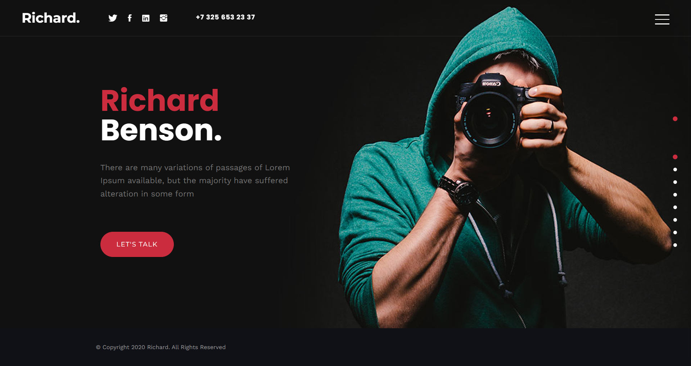Call the +7 325 653 23 37 number
This screenshot has height=366, width=691.
[x=225, y=17]
